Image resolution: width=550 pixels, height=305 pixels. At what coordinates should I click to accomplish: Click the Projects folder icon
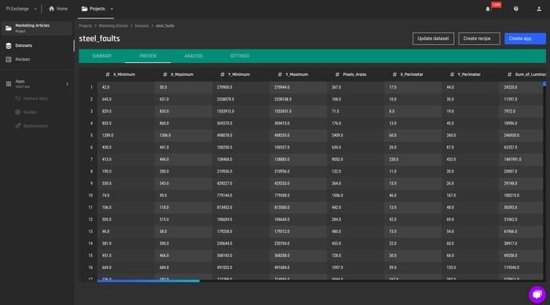84,9
